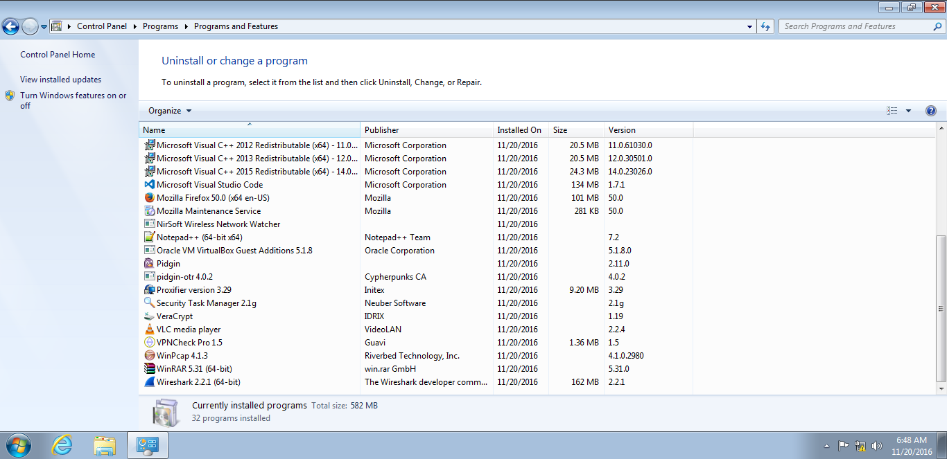The width and height of the screenshot is (947, 459).
Task: Open View installed updates link
Action: (x=60, y=80)
